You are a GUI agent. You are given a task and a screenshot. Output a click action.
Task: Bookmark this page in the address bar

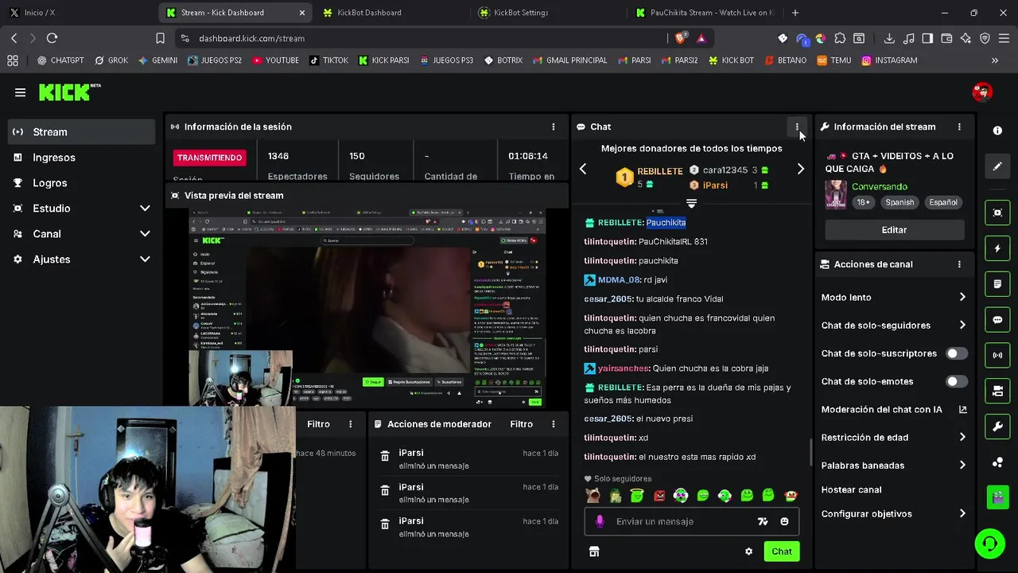[x=160, y=38]
